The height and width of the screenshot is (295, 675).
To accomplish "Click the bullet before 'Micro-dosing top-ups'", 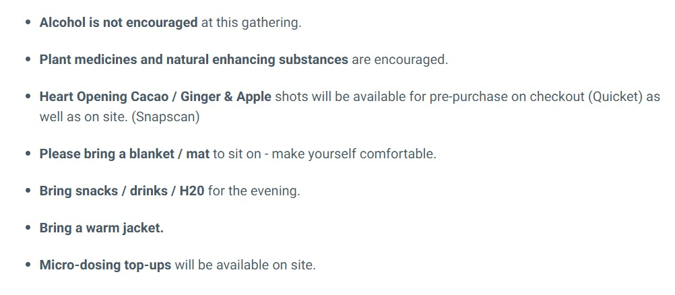I will pos(27,265).
